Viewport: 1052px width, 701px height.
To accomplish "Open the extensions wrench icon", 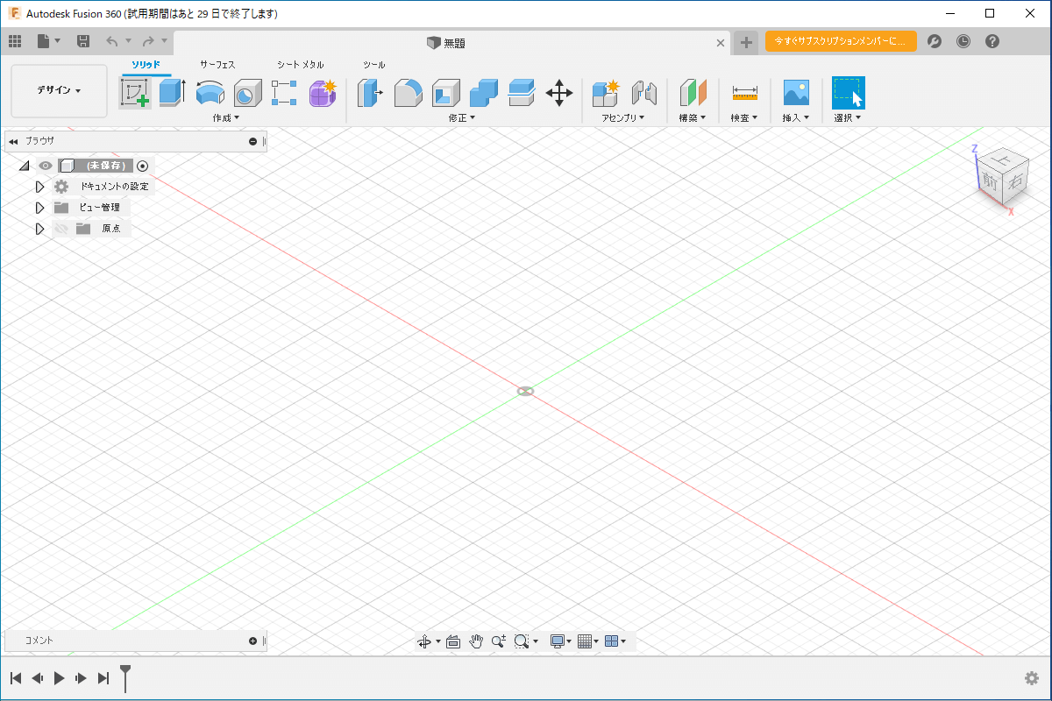I will (935, 41).
